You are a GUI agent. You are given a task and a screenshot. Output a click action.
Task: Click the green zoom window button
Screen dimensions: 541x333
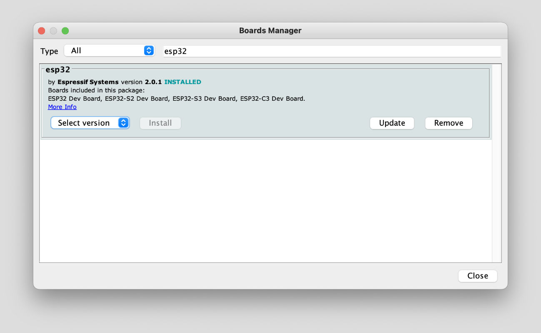(x=65, y=31)
